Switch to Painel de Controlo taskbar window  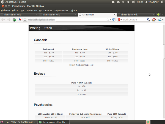(21, 122)
